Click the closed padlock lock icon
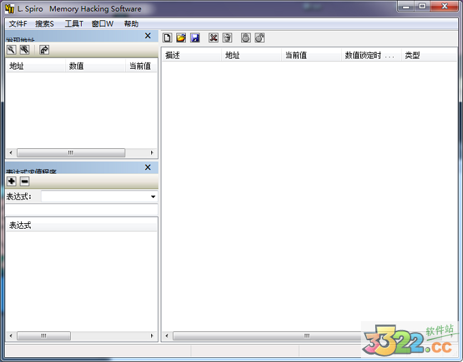 click(x=246, y=38)
